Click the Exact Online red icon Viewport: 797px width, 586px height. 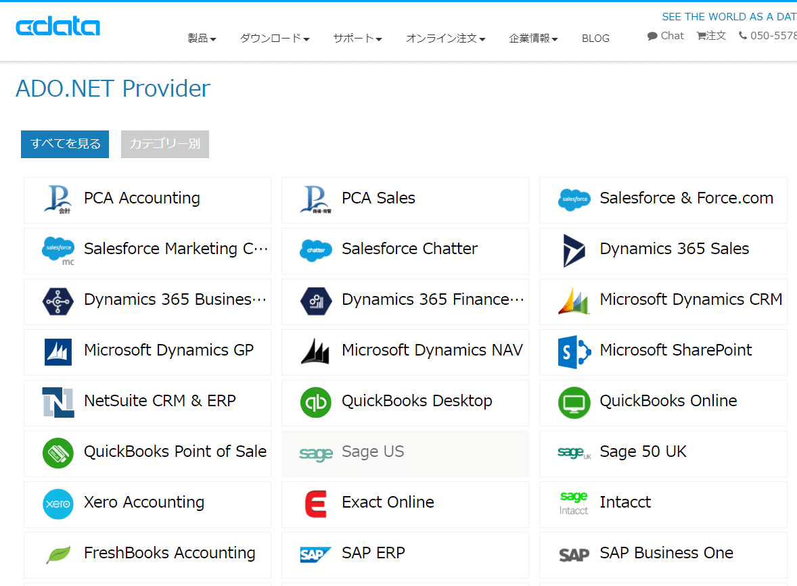(316, 504)
